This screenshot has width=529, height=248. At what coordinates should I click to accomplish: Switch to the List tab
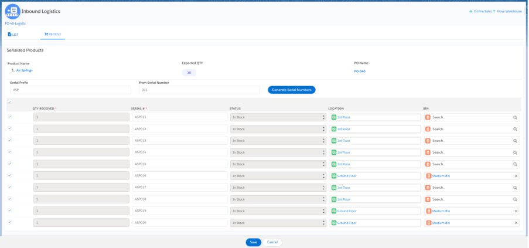(x=13, y=35)
